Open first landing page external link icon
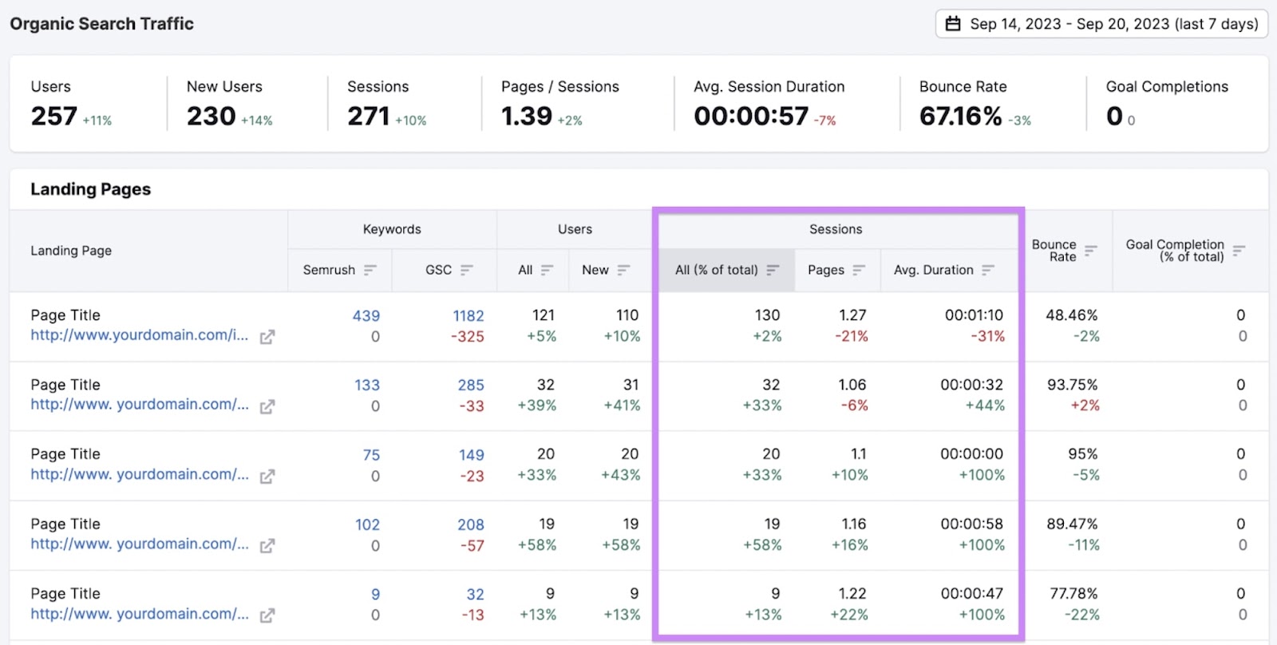1277x645 pixels. (x=267, y=337)
